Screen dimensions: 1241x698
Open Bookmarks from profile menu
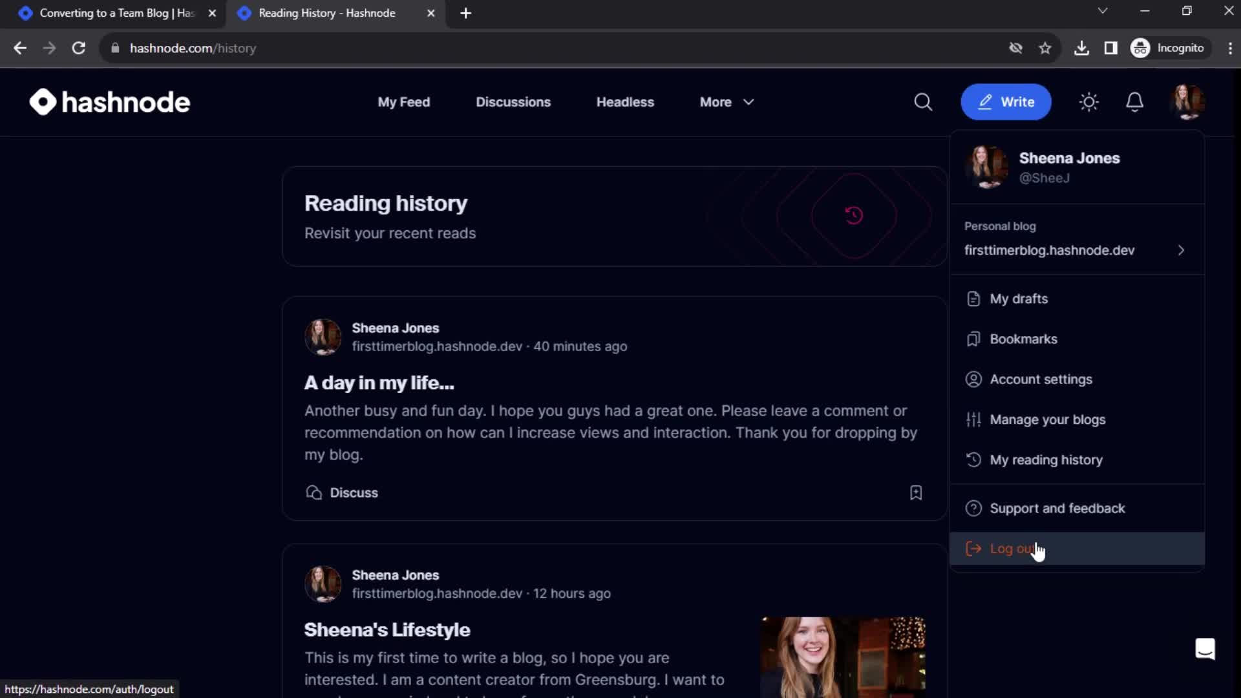tap(1077, 339)
